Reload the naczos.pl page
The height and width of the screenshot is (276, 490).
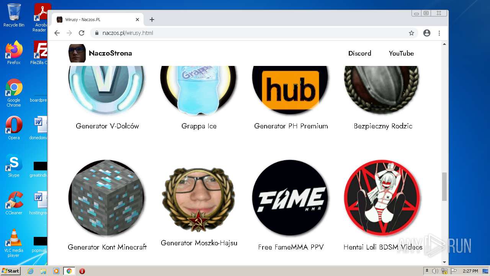(x=82, y=33)
